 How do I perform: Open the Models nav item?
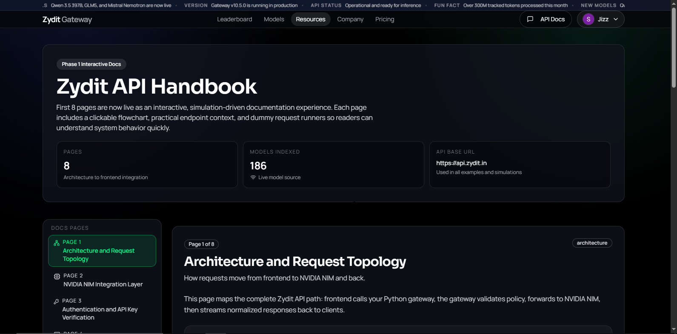pos(274,19)
